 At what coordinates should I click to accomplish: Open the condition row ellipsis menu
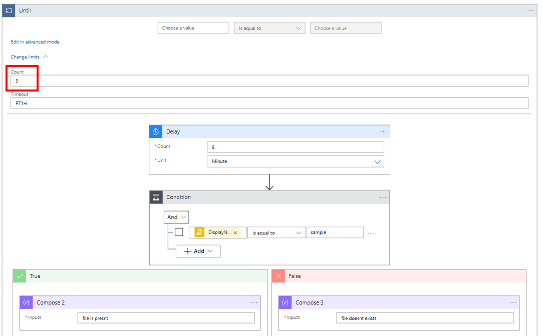click(371, 233)
